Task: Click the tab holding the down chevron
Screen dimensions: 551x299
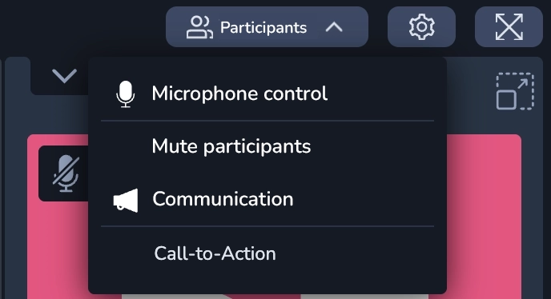Action: (60, 76)
